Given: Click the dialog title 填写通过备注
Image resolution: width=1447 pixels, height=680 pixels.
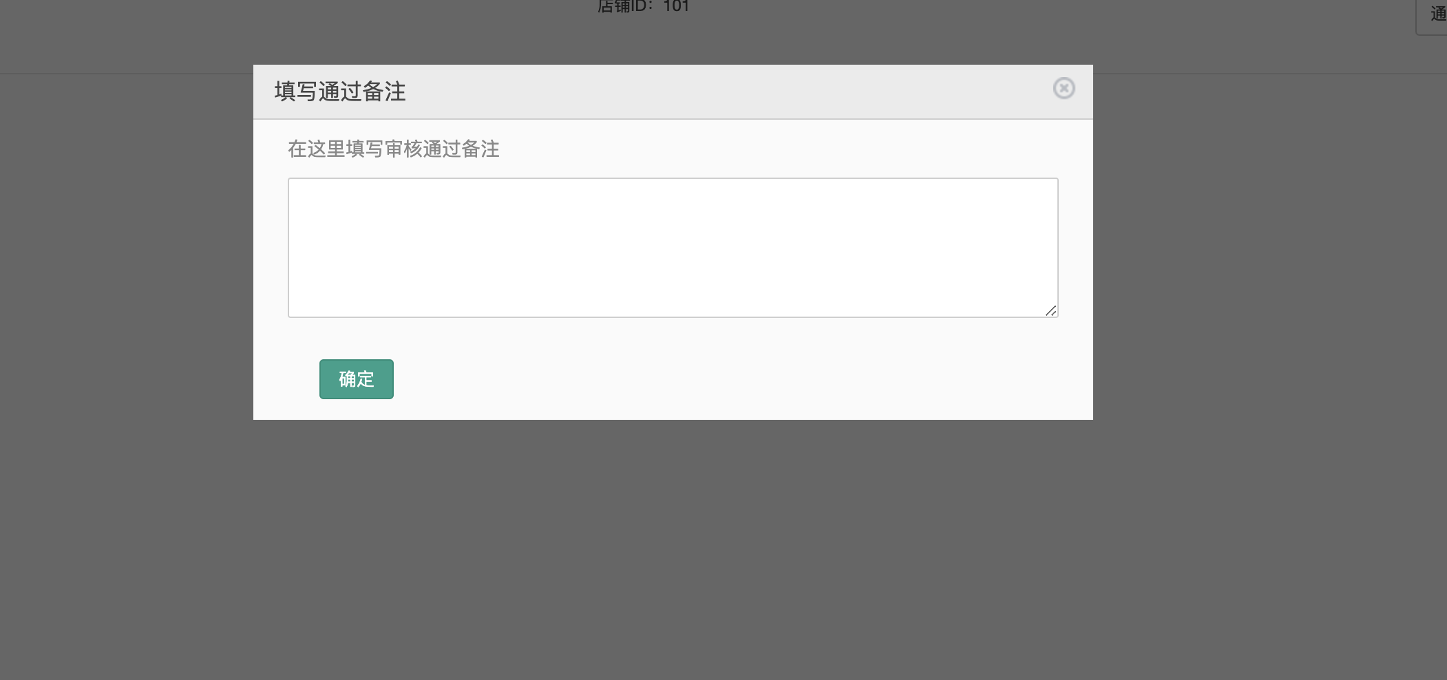Looking at the screenshot, I should tap(340, 92).
